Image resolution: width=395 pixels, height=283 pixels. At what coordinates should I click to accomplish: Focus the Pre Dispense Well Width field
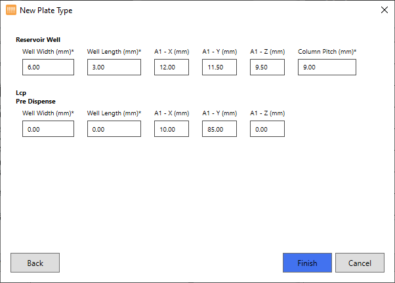[48, 129]
